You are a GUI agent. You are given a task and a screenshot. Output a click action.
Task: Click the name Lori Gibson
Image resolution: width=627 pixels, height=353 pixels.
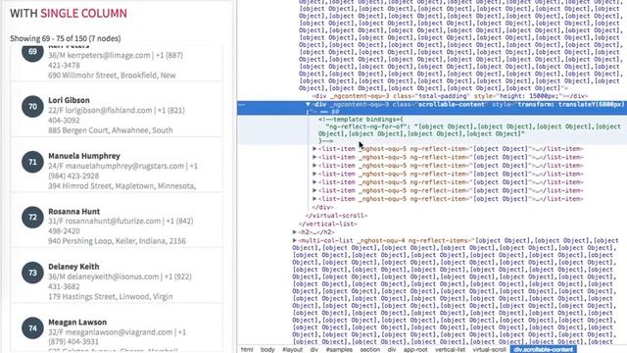click(x=69, y=100)
